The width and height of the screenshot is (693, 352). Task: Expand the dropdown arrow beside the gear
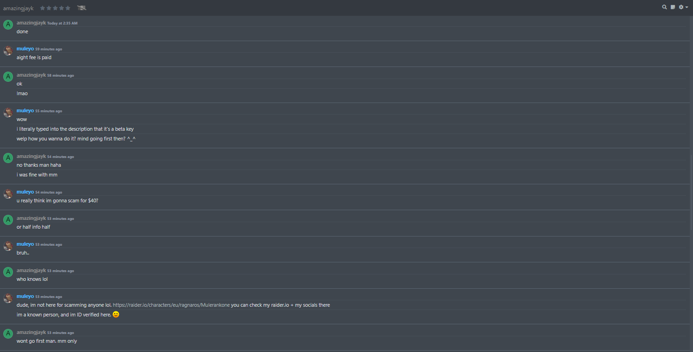687,7
